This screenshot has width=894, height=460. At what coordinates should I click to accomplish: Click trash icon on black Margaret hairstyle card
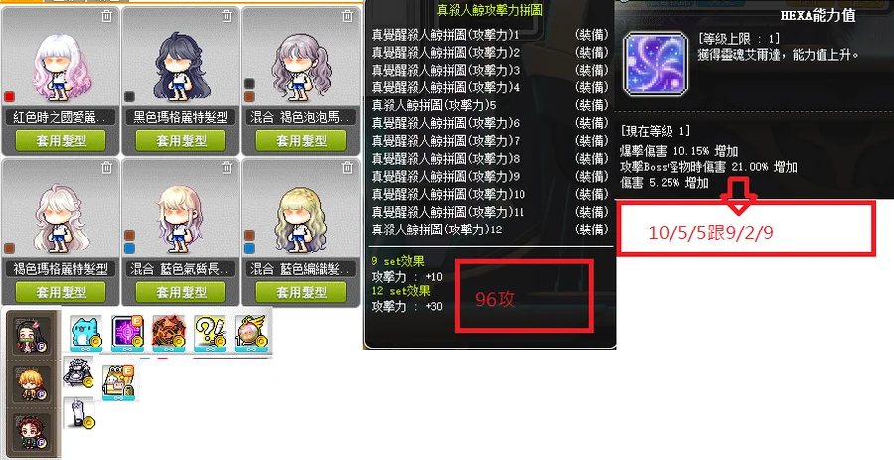pos(226,16)
